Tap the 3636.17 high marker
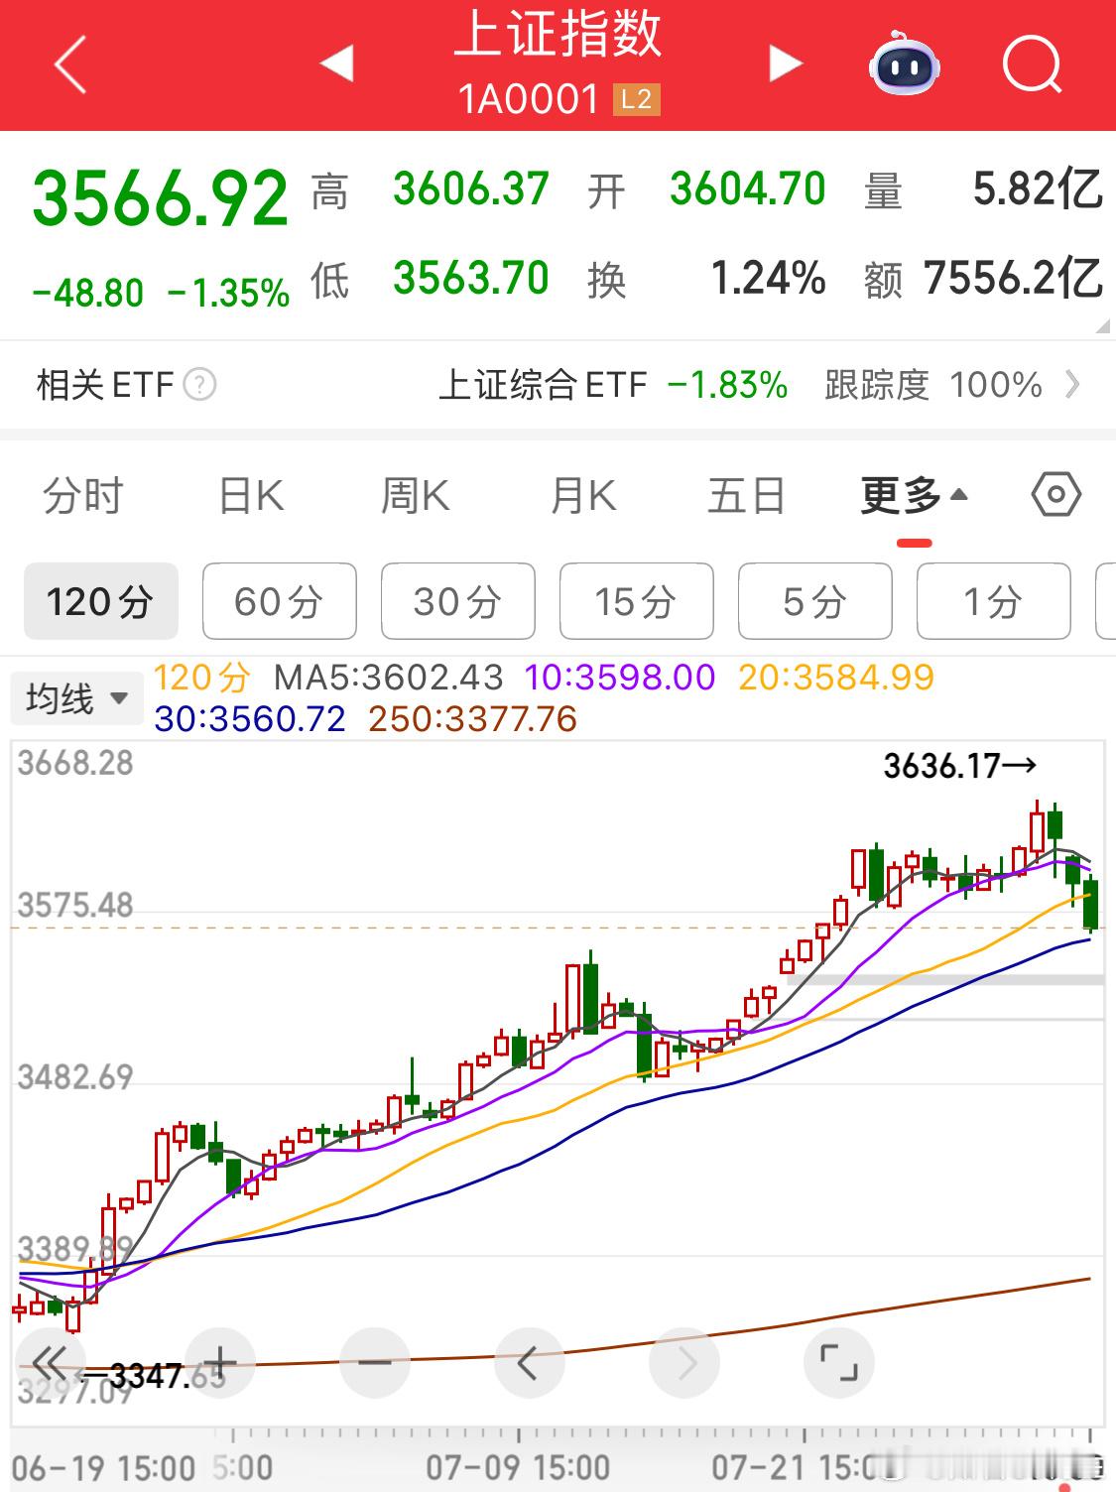This screenshot has width=1116, height=1492. (959, 766)
